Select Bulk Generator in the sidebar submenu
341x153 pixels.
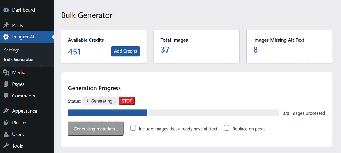19,60
